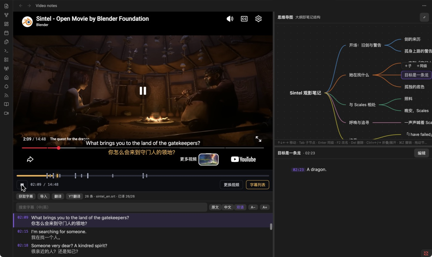Open the broadcast antenna icon in sidebar
Screen dimensions: 432x257
6,69
